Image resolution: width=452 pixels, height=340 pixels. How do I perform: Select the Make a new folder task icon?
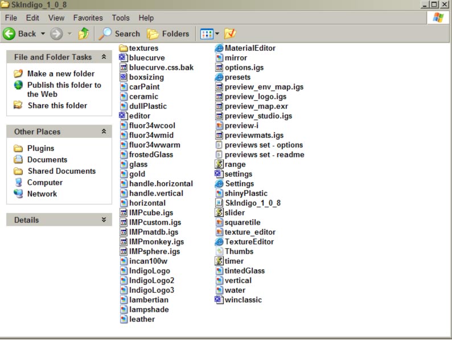[18, 73]
